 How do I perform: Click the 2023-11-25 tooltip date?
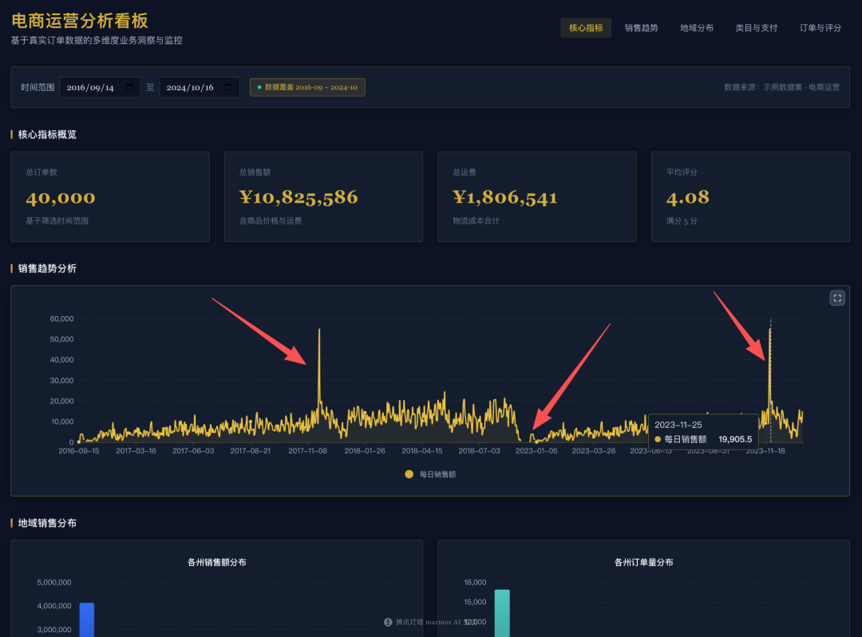point(678,425)
